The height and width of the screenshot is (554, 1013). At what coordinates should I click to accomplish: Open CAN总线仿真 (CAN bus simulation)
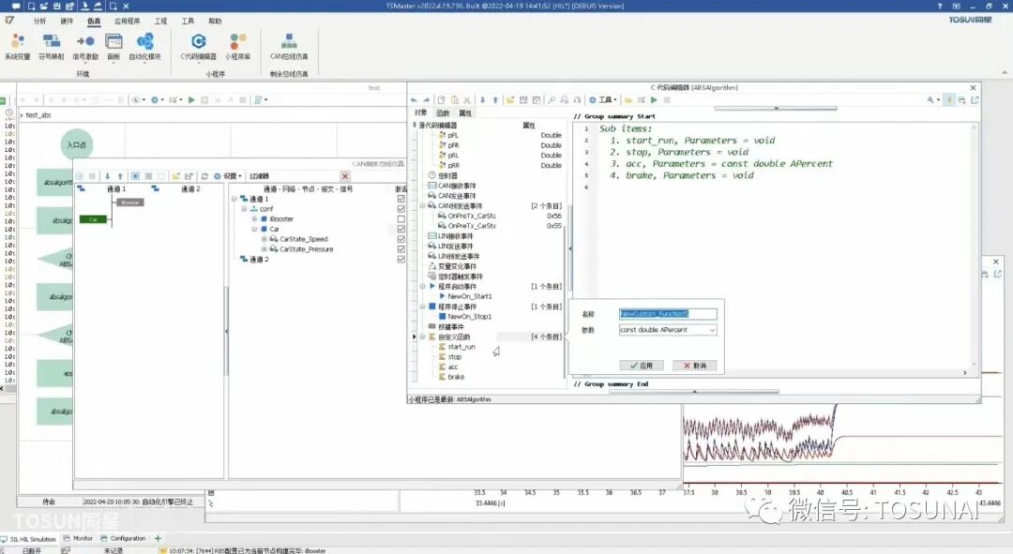(289, 47)
